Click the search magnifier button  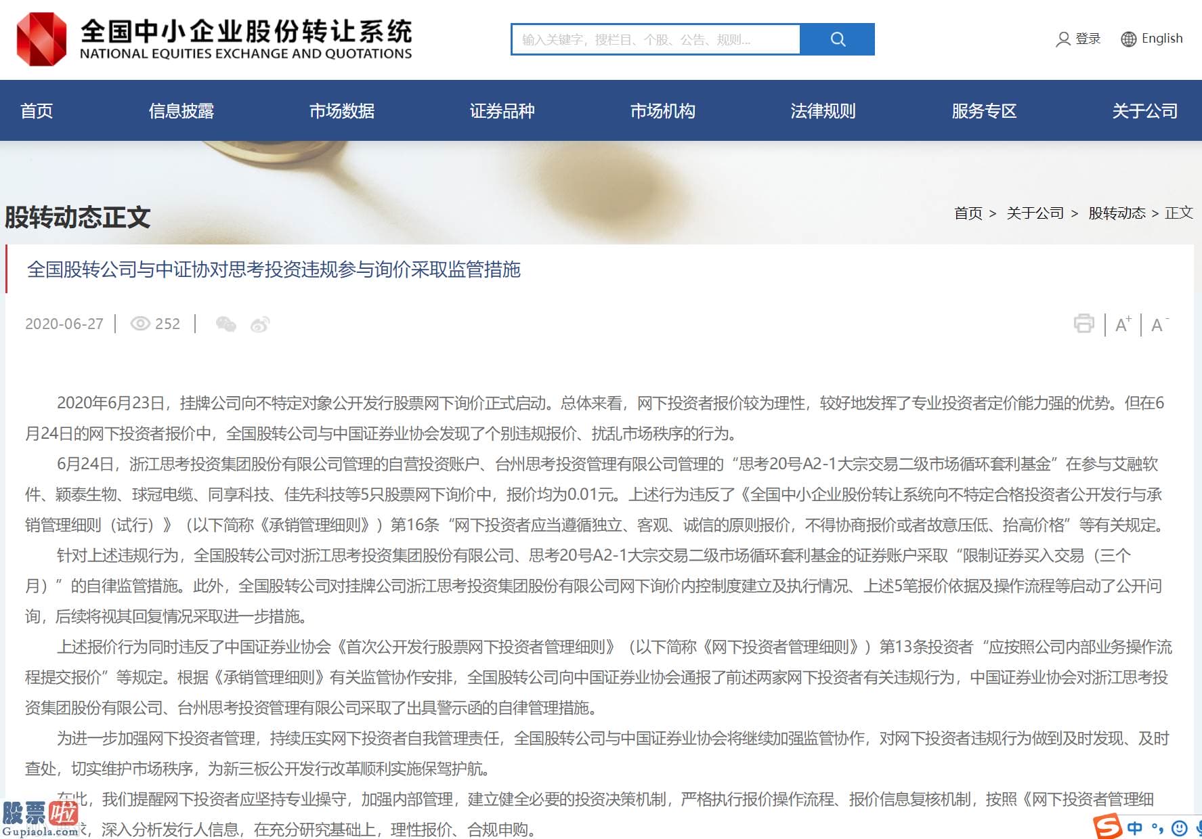tap(838, 39)
